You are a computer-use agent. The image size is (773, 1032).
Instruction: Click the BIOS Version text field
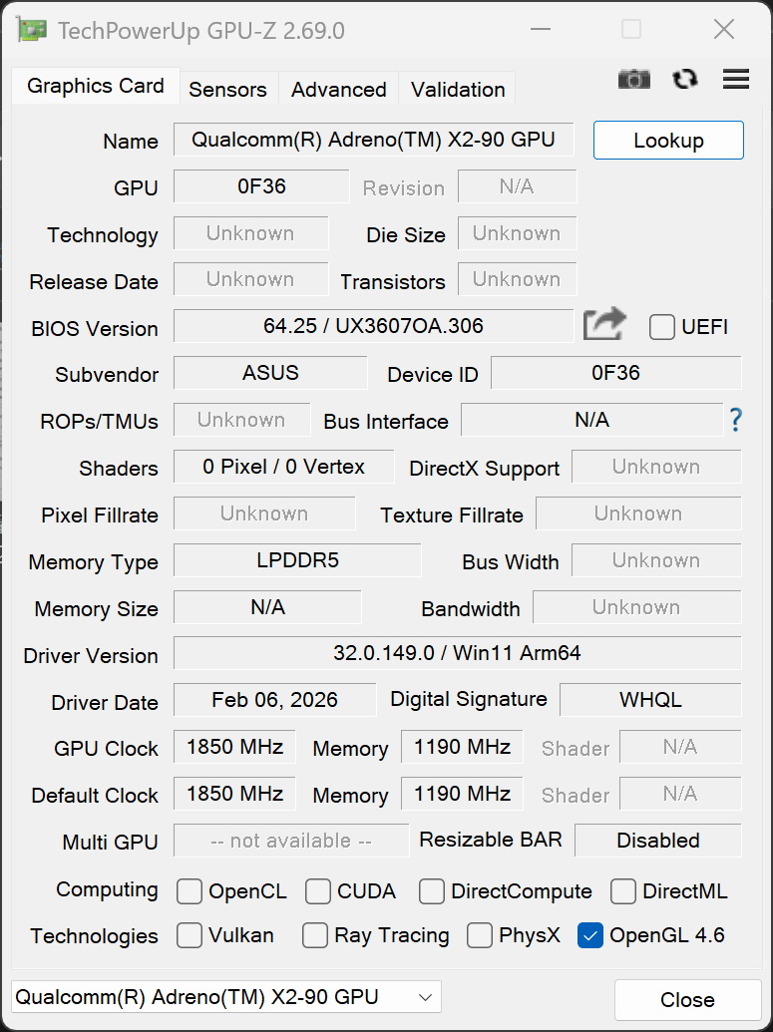(373, 325)
